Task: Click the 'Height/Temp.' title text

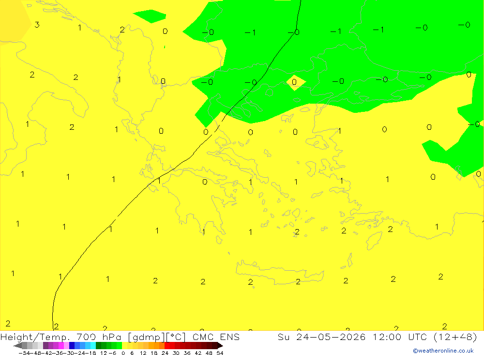Action: (35, 337)
